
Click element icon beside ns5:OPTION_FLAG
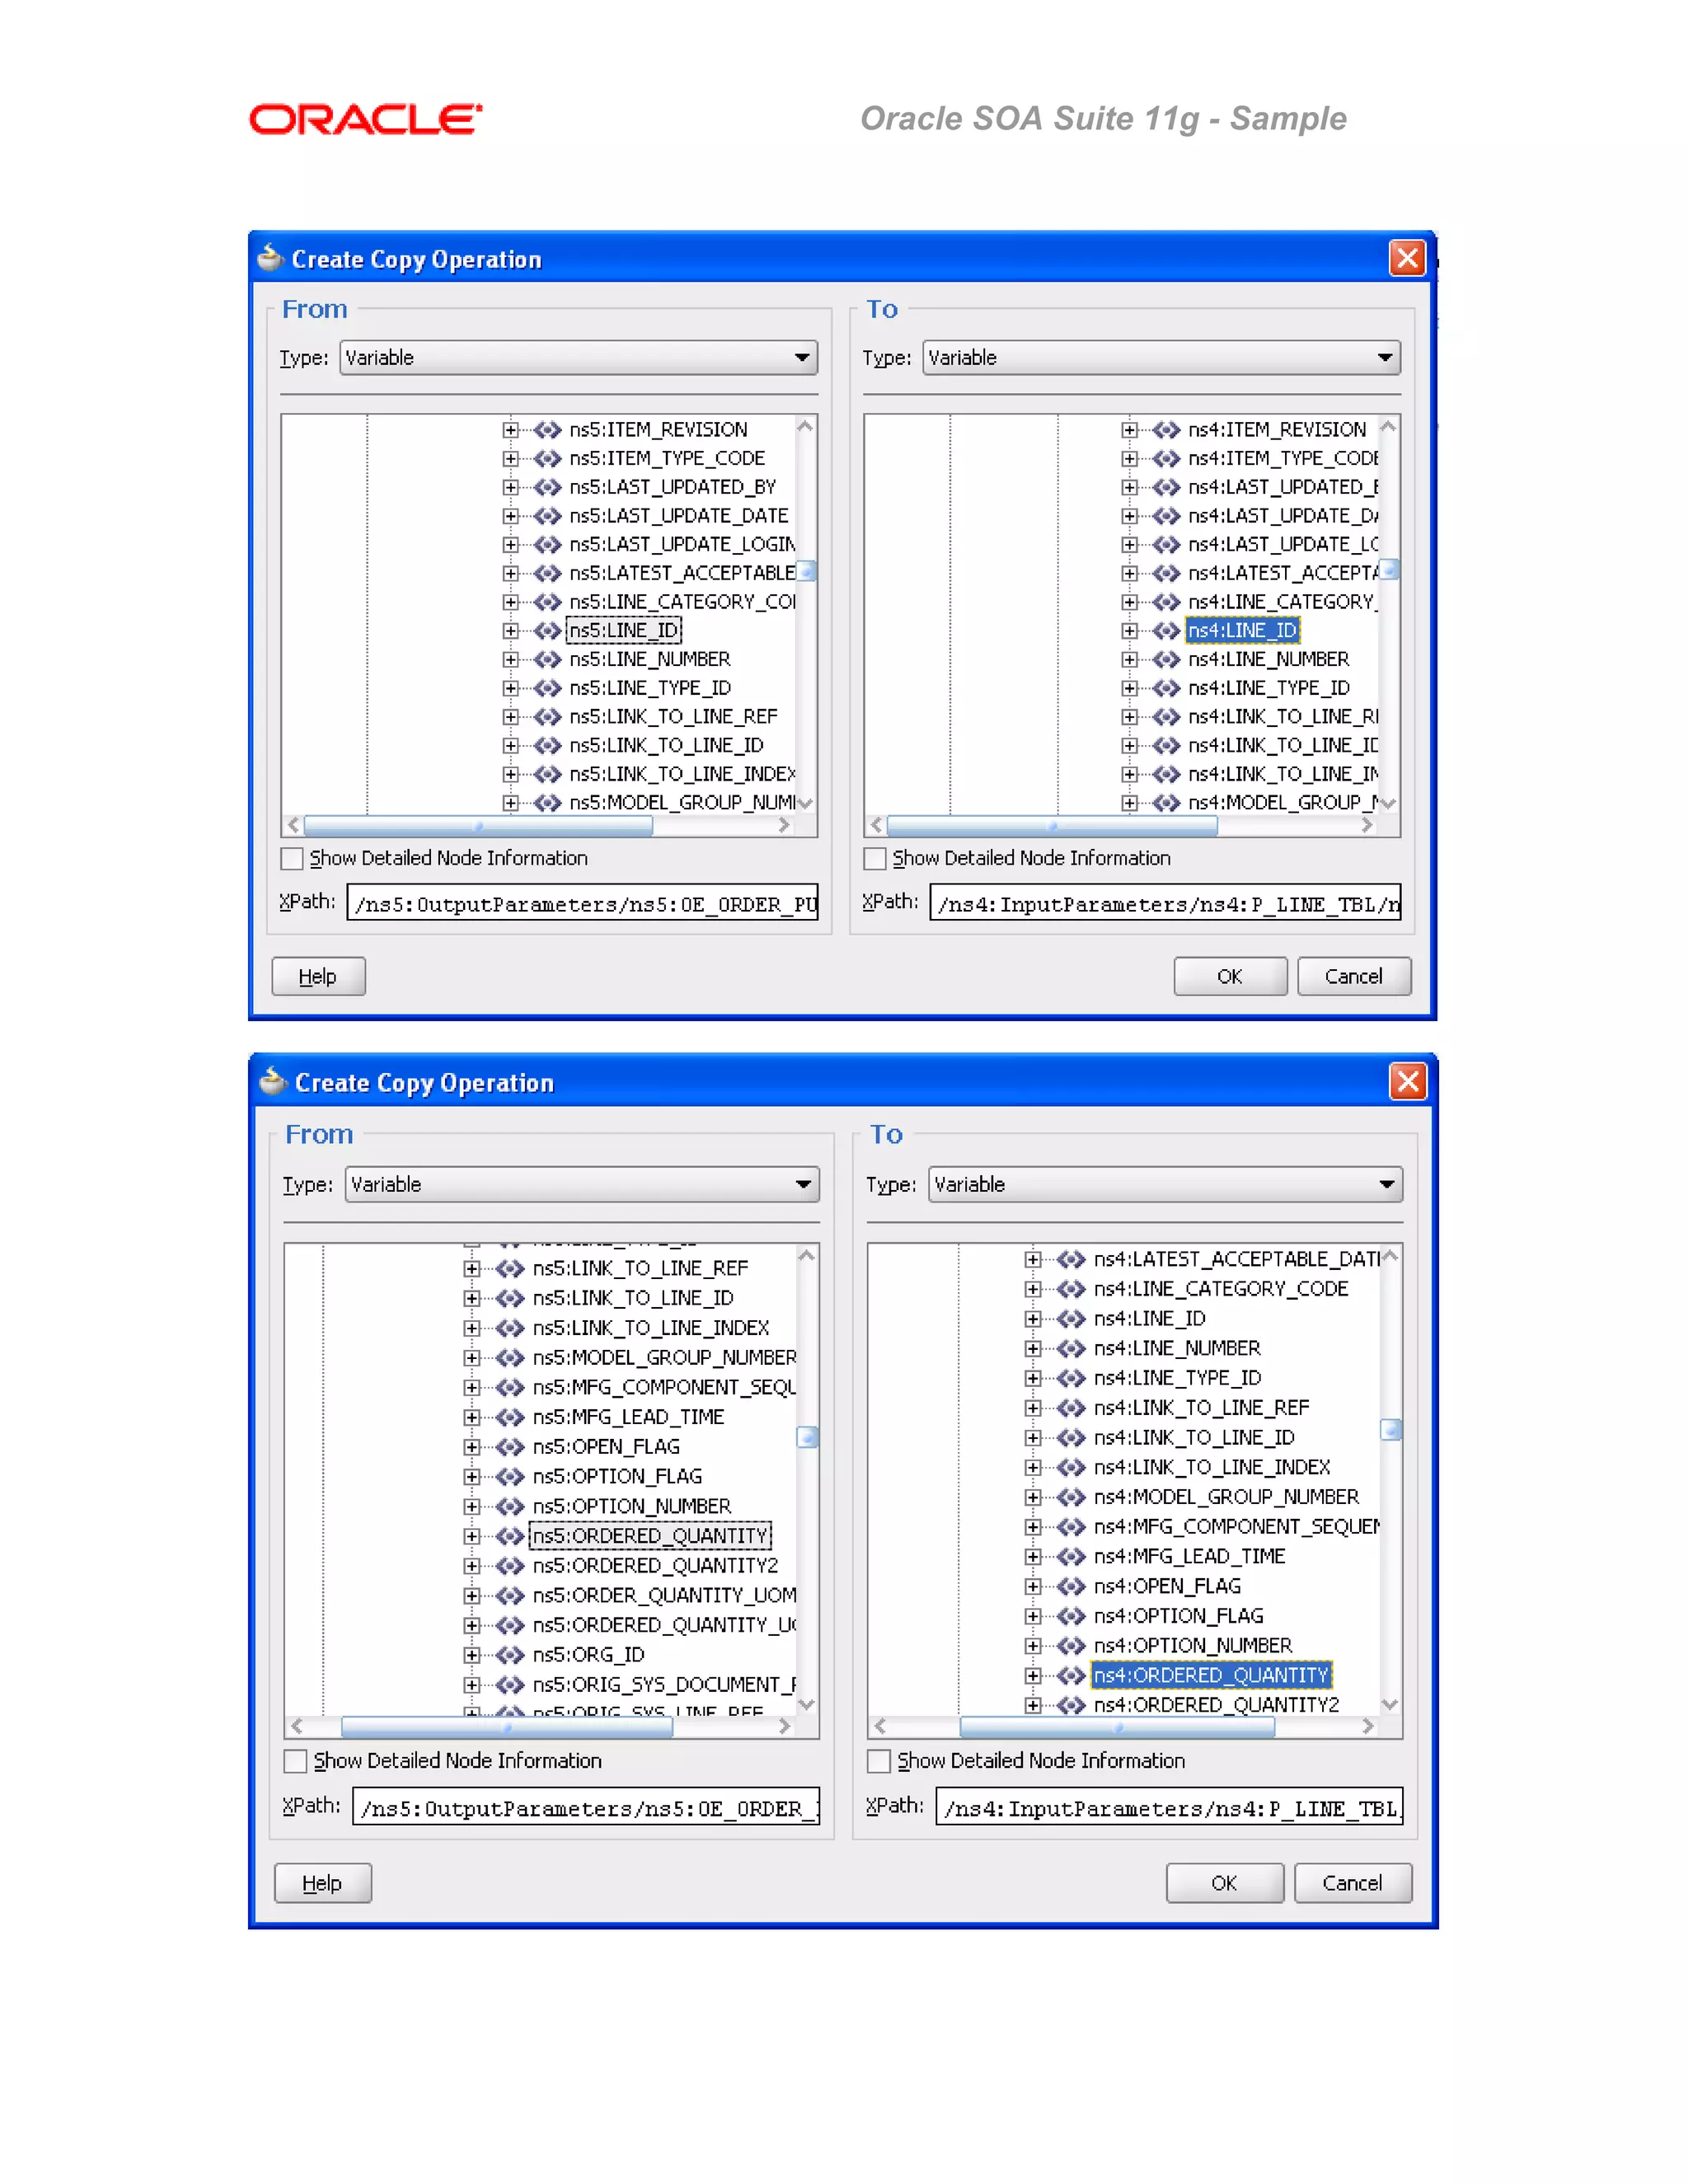(510, 1477)
